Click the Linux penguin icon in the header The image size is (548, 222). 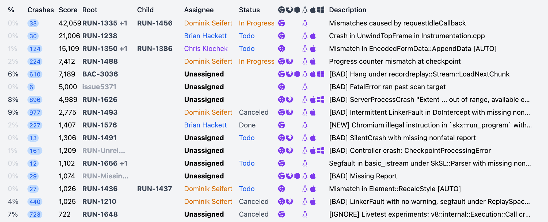tap(305, 10)
